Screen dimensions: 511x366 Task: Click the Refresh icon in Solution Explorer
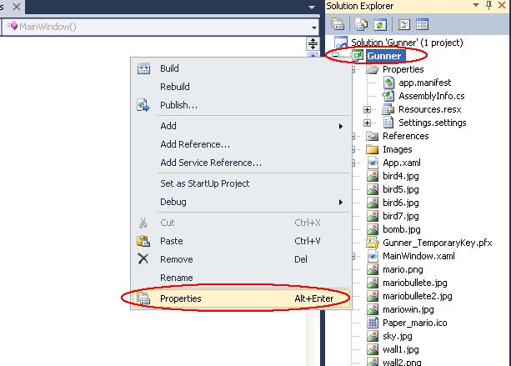[x=380, y=24]
